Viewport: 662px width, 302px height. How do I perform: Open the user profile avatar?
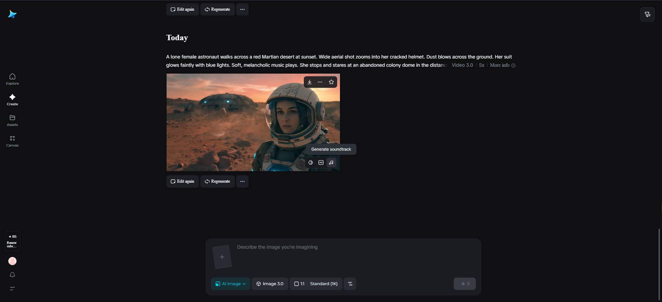(x=12, y=261)
